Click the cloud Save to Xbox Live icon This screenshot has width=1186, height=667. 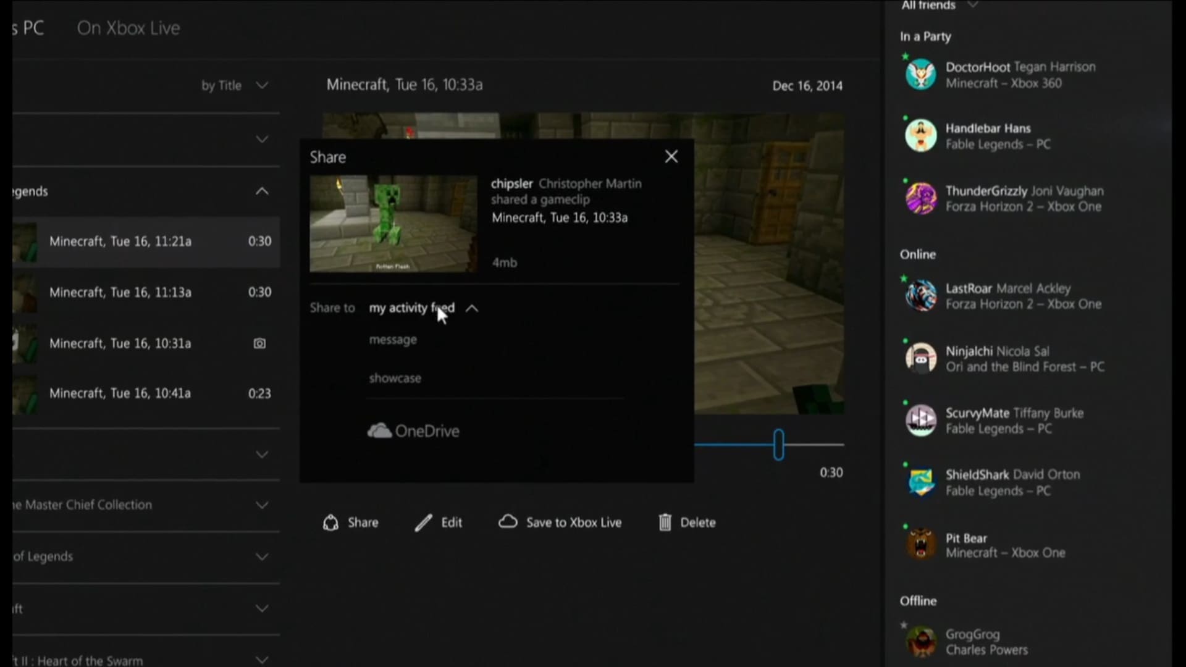pos(508,522)
